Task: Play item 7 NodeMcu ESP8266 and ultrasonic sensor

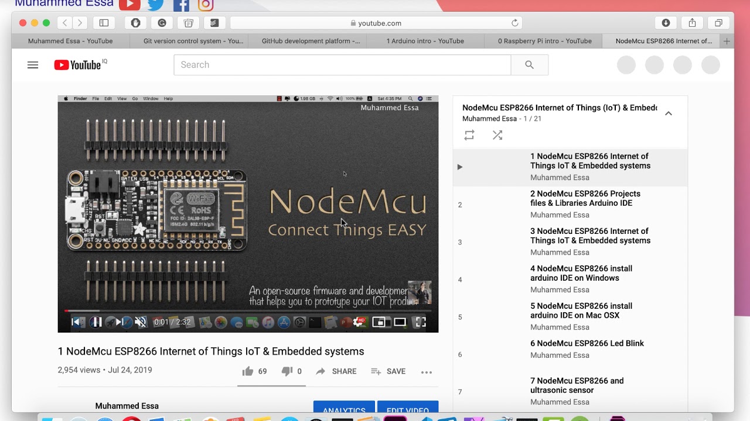Action: coord(570,392)
